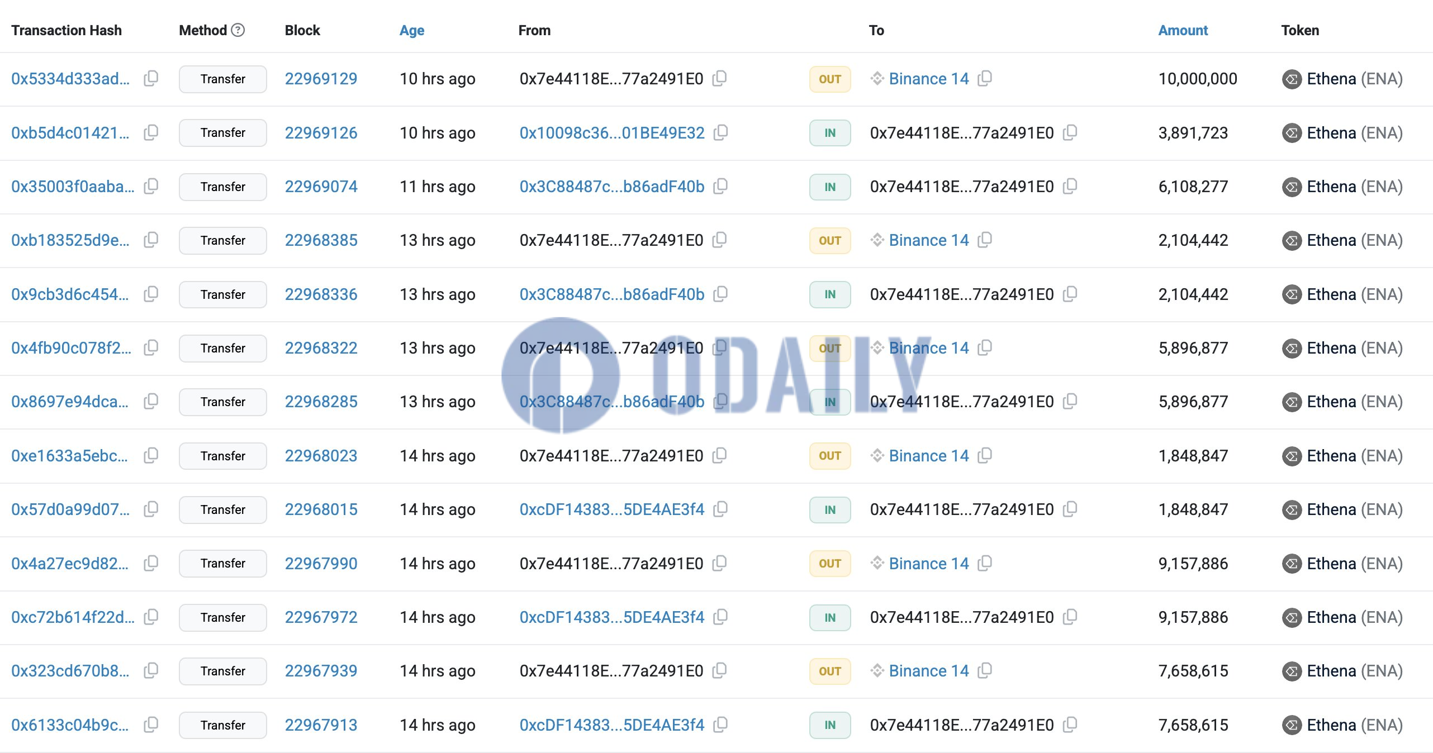Open 0xcDF14383 address in block 22968015 row
Viewport: 1433px width, 753px height.
[x=612, y=509]
